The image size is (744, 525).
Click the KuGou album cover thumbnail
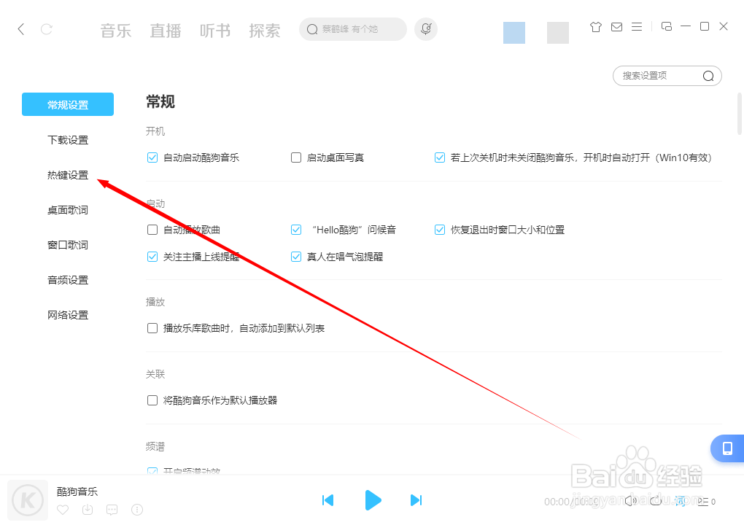28,500
